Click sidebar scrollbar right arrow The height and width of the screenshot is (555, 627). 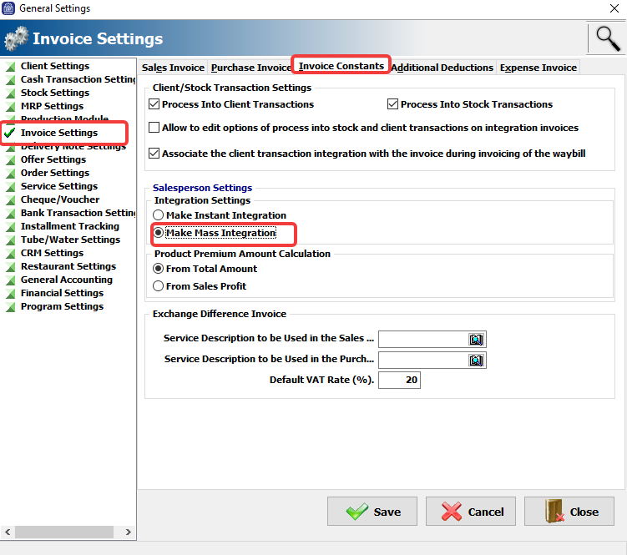tap(129, 532)
